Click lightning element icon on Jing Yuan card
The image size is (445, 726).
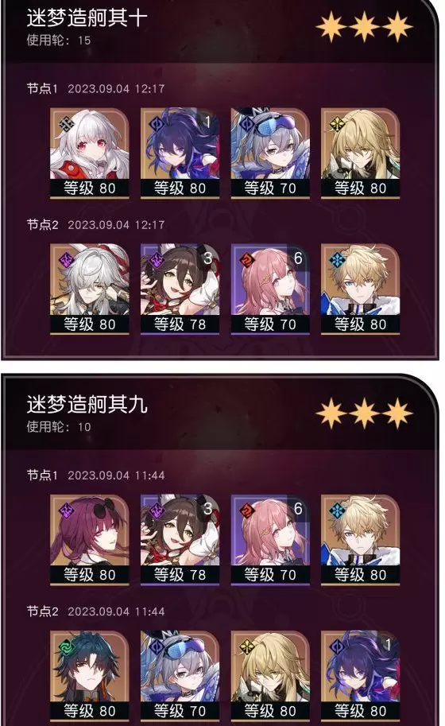coord(67,260)
